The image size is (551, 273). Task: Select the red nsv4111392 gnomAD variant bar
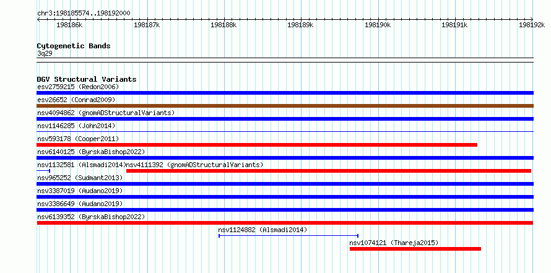pyautogui.click(x=329, y=171)
